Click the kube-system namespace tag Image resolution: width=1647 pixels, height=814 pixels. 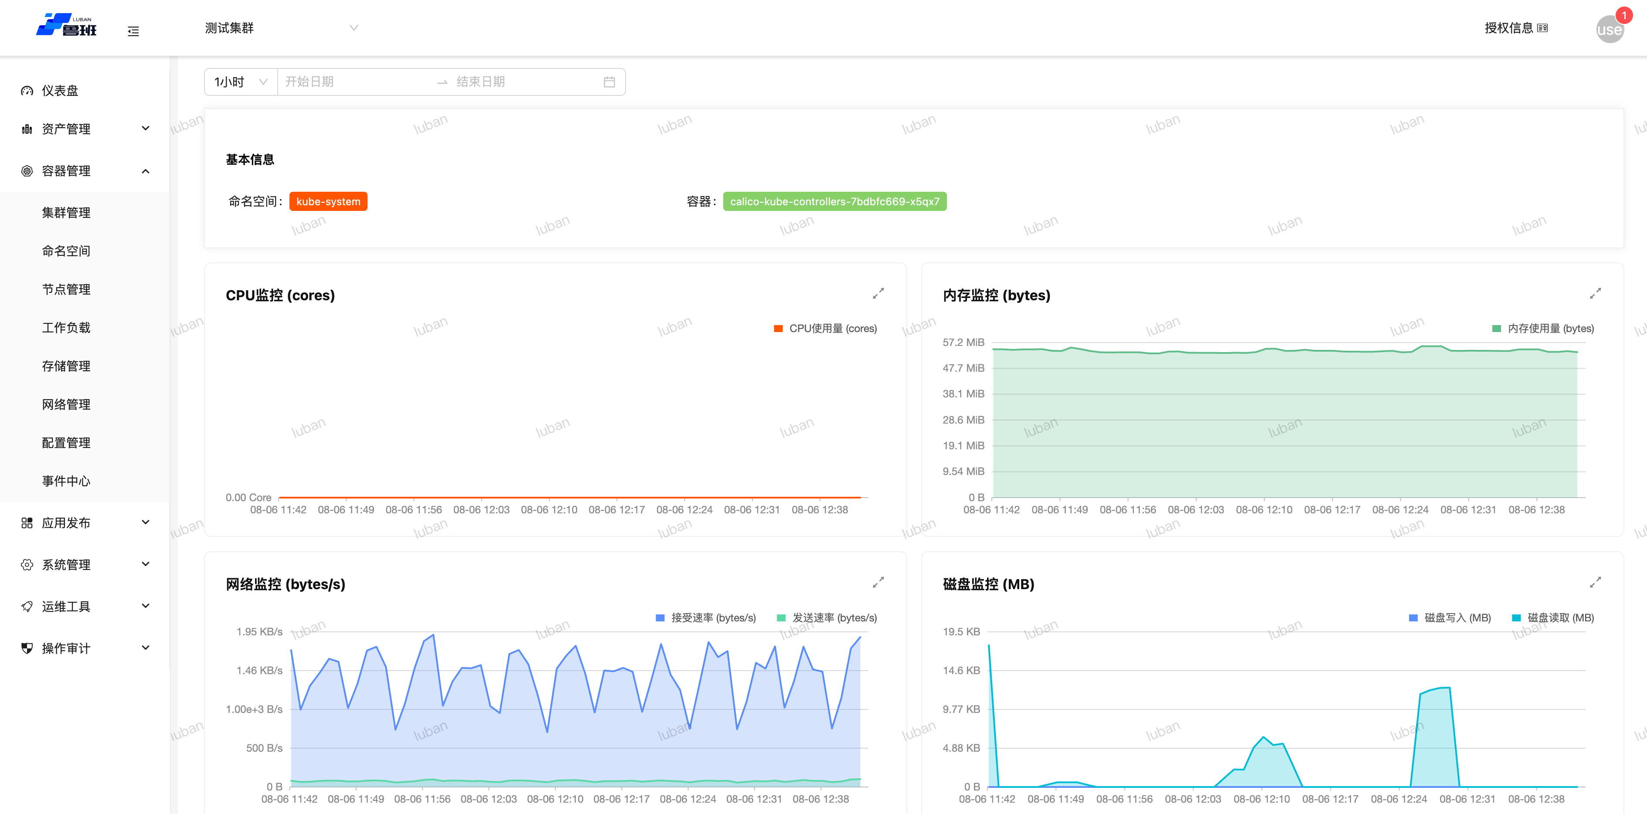pos(328,201)
